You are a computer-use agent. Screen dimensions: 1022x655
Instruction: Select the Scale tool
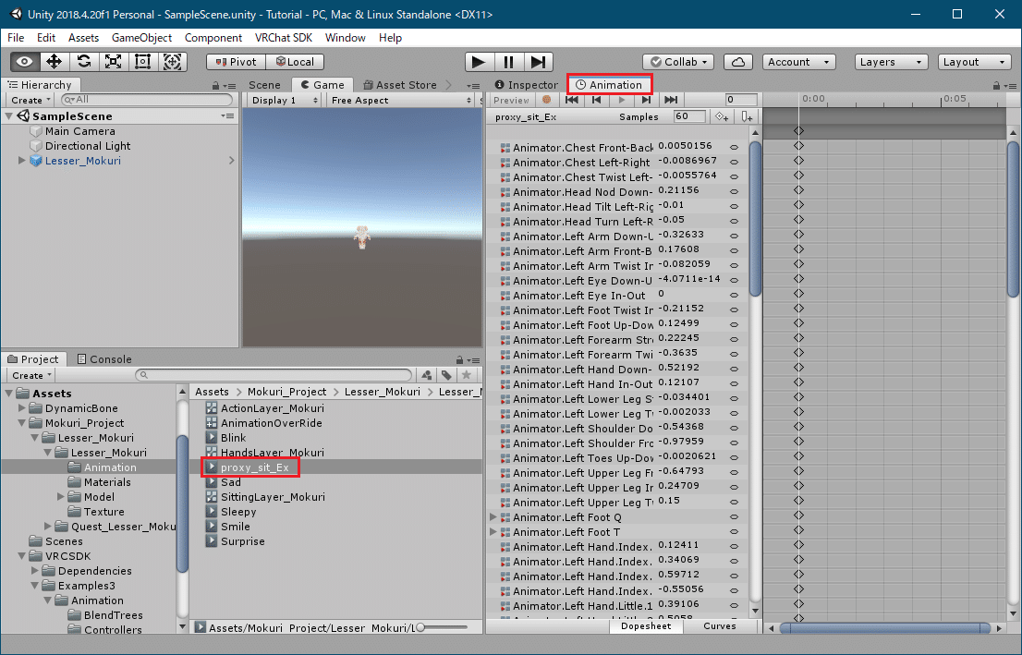pyautogui.click(x=113, y=62)
